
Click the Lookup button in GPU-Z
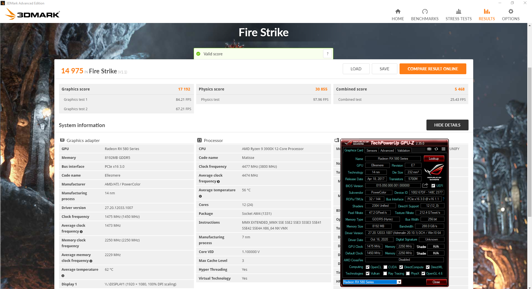coord(434,159)
